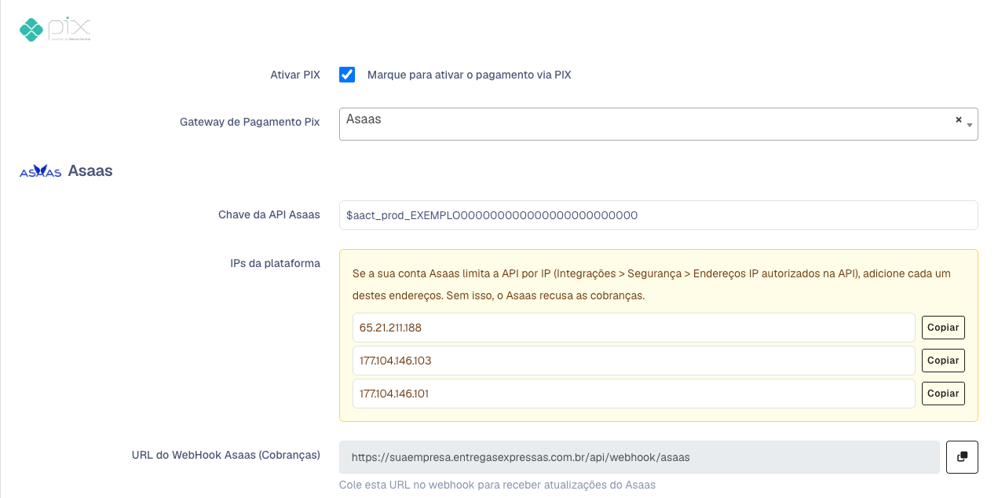Screen dimensions: 998x498
Task: Open the Gateway de Pagamento Pix dropdown
Action: point(658,124)
